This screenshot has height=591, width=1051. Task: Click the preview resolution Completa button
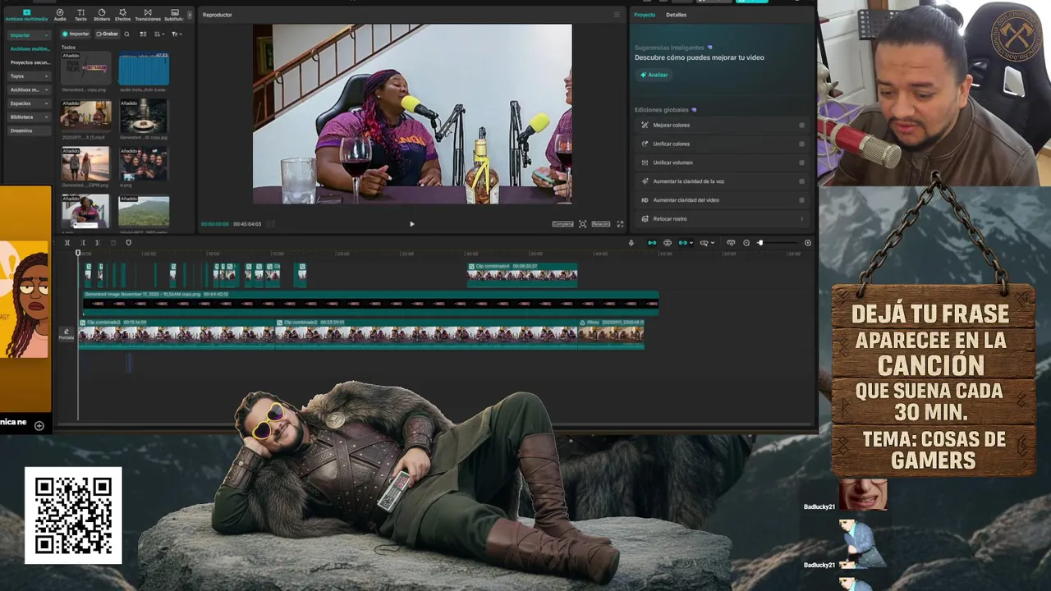pyautogui.click(x=562, y=224)
